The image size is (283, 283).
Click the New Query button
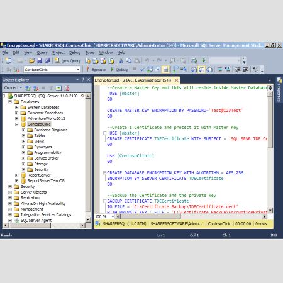67,61
